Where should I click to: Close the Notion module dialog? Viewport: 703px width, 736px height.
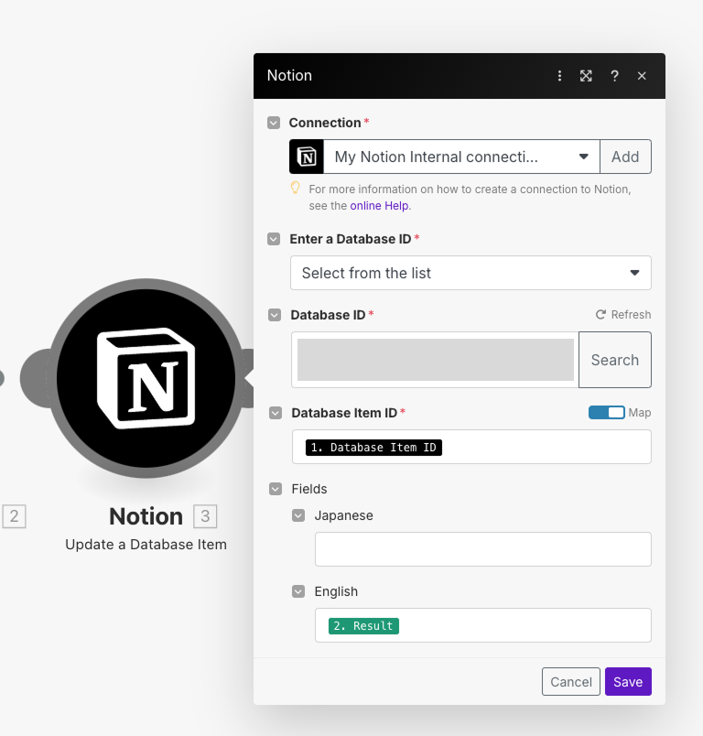(x=642, y=76)
